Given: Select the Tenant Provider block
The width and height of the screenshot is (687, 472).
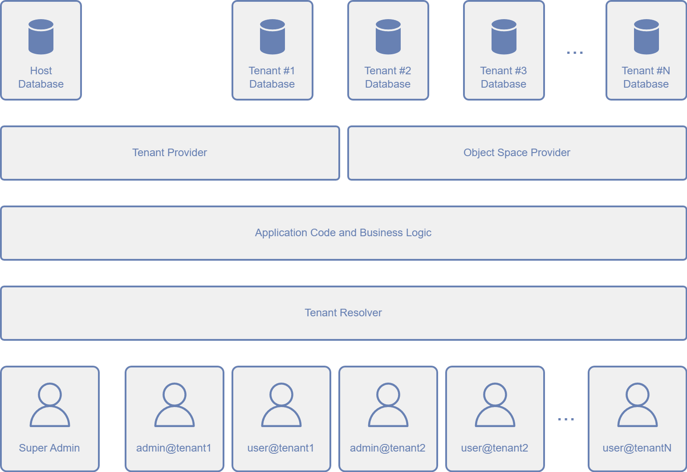Looking at the screenshot, I should (x=170, y=153).
